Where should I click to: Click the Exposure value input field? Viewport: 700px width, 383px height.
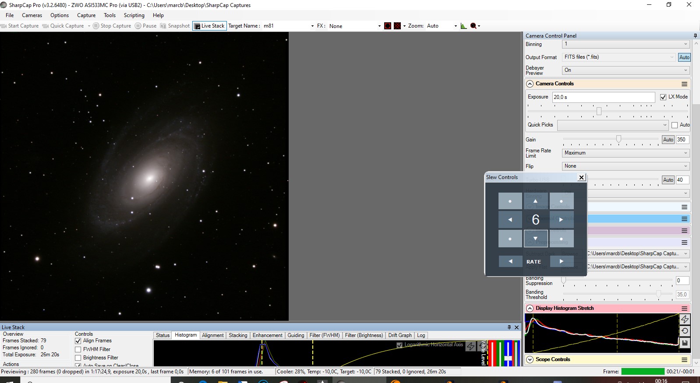603,97
